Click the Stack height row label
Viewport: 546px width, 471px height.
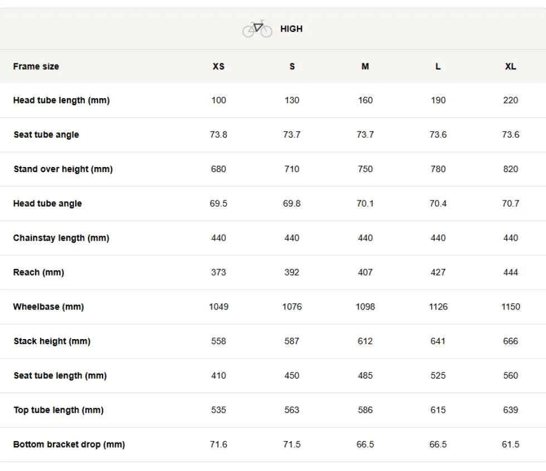(52, 341)
